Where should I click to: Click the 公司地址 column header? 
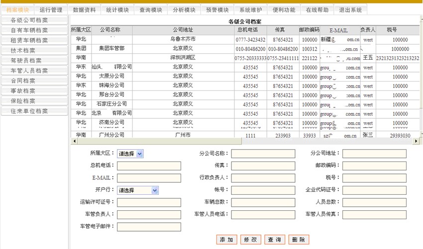pos(183,30)
